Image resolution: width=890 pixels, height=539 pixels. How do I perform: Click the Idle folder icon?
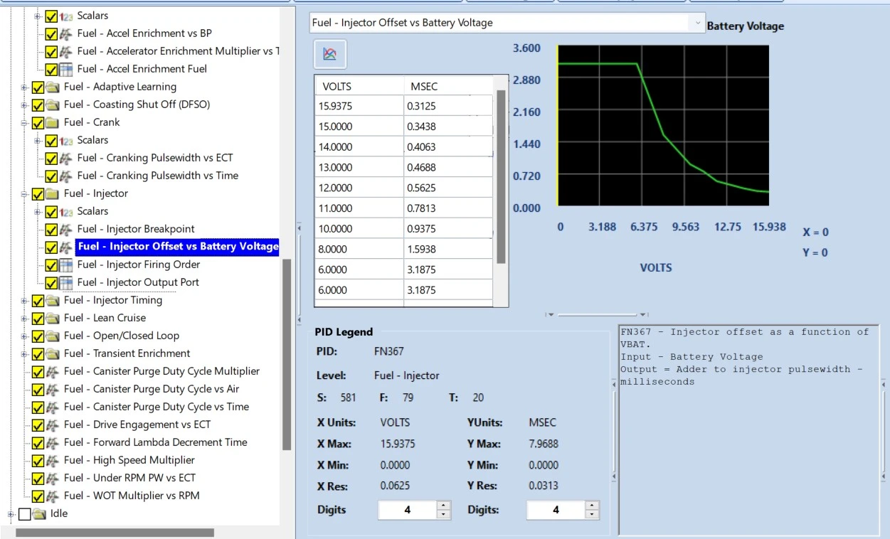(x=39, y=513)
